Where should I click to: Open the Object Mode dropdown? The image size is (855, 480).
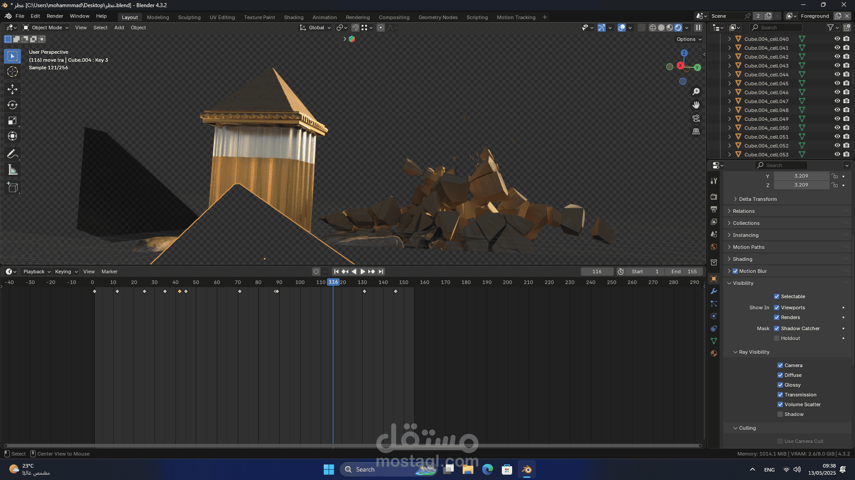pyautogui.click(x=46, y=28)
